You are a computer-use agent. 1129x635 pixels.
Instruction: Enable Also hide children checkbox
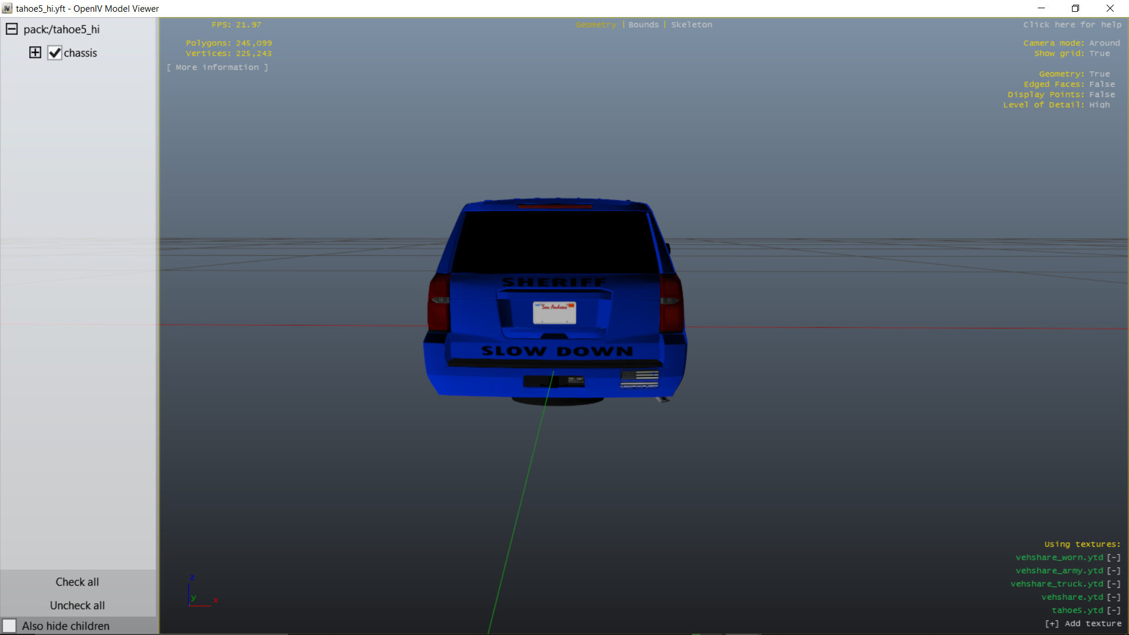(x=9, y=626)
